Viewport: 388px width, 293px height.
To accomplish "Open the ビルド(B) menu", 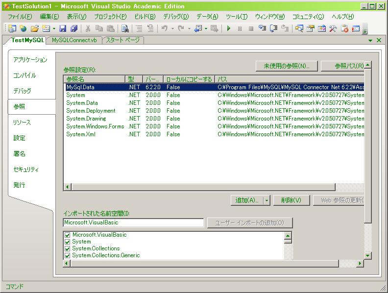I will (145, 17).
